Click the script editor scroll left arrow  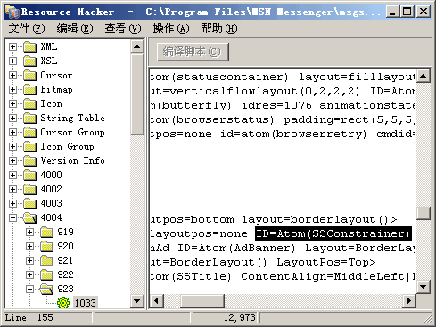[x=157, y=301]
